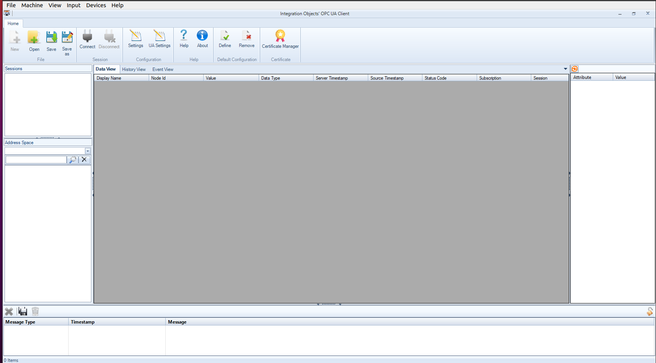The width and height of the screenshot is (656, 363).
Task: Open the Devices menu
Action: [96, 5]
